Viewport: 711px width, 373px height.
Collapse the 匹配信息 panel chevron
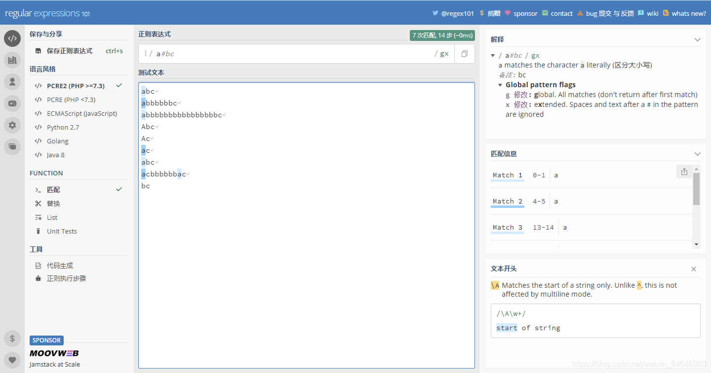697,154
